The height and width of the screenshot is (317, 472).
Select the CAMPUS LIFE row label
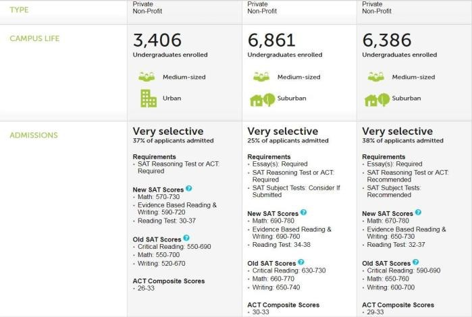pyautogui.click(x=34, y=38)
